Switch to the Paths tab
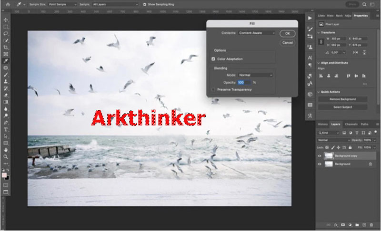 364,125
